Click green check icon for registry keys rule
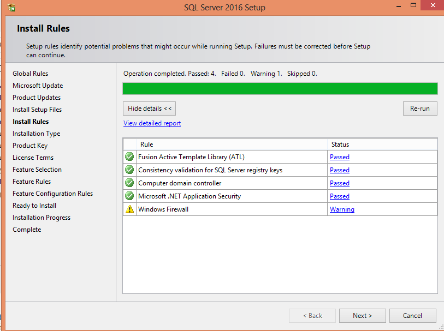 (x=129, y=170)
